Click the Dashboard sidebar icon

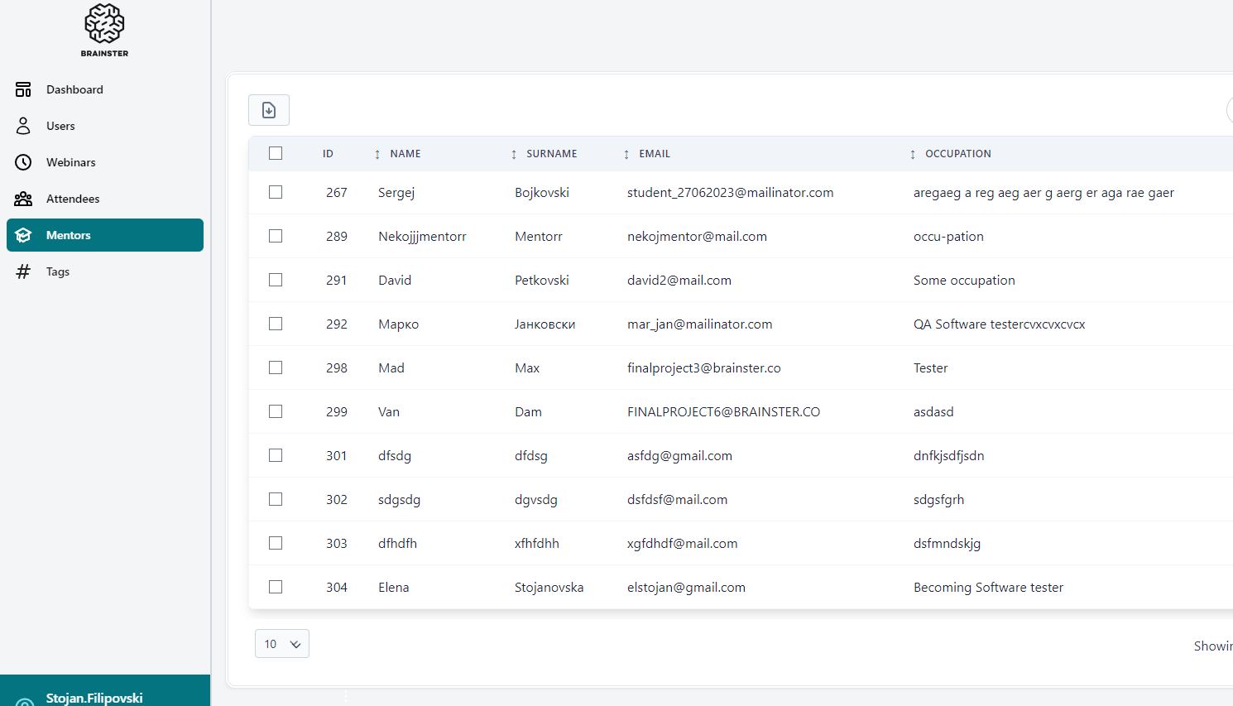[x=23, y=89]
